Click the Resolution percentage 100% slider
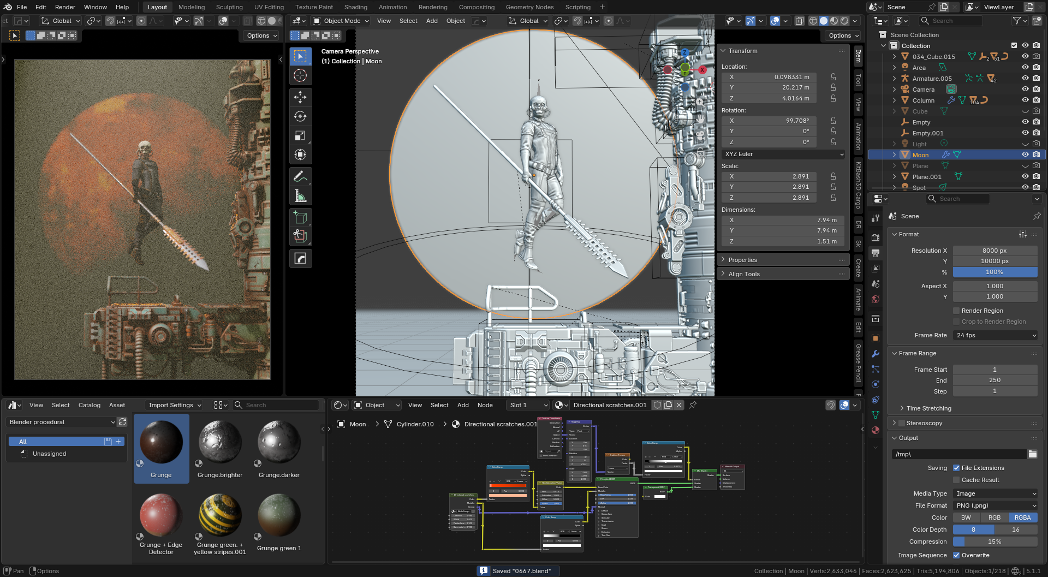 coord(995,272)
